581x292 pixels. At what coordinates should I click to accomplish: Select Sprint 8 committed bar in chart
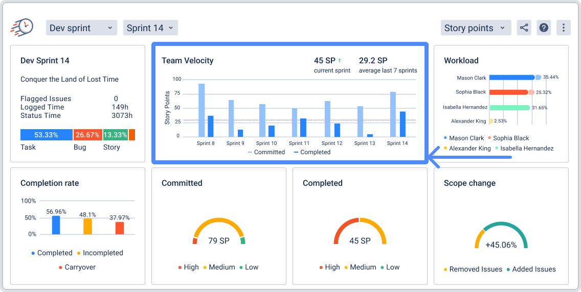pos(202,110)
